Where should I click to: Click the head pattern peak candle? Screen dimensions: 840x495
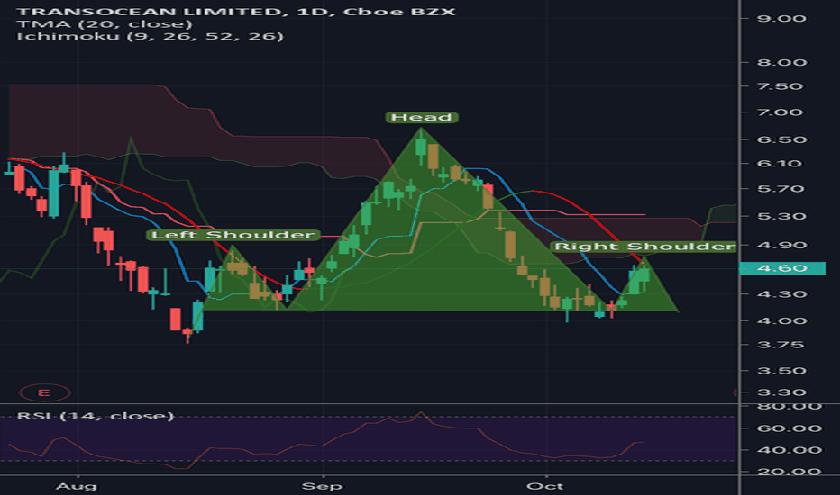[421, 148]
